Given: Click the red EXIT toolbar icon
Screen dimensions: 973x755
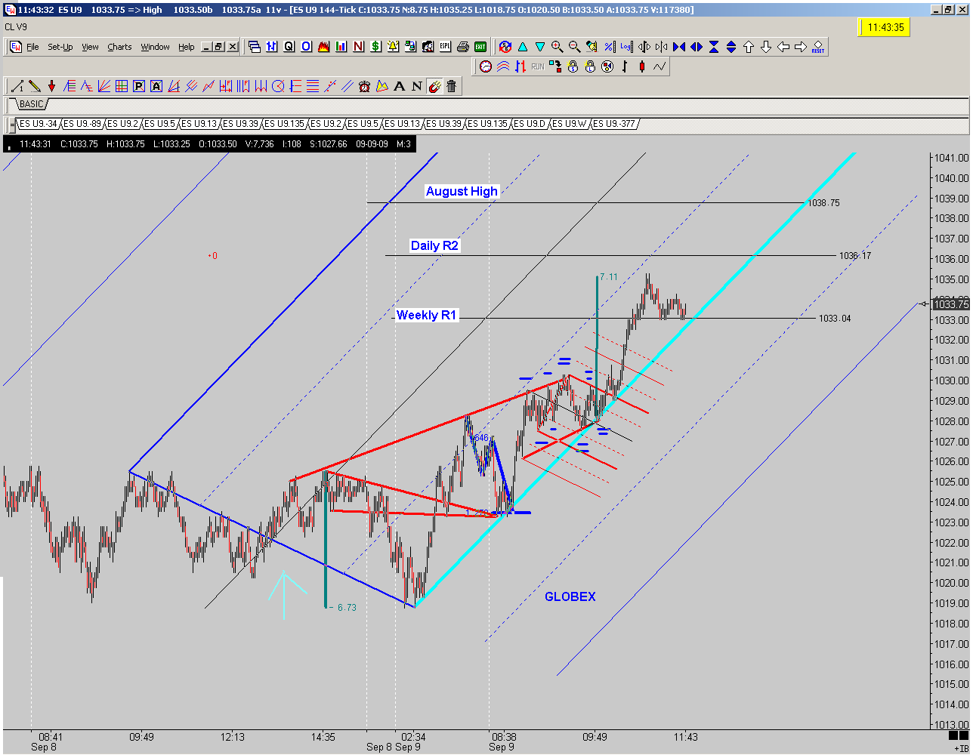Looking at the screenshot, I should click(x=480, y=47).
